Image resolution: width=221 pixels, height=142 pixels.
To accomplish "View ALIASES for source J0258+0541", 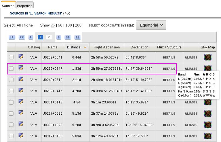I will (x=191, y=58).
